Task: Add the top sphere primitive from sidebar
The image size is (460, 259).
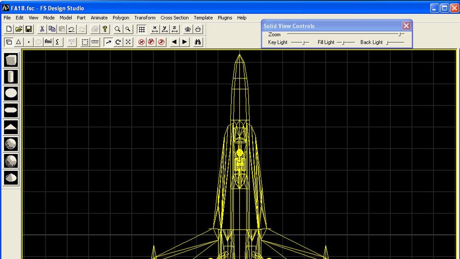Action: (x=11, y=144)
